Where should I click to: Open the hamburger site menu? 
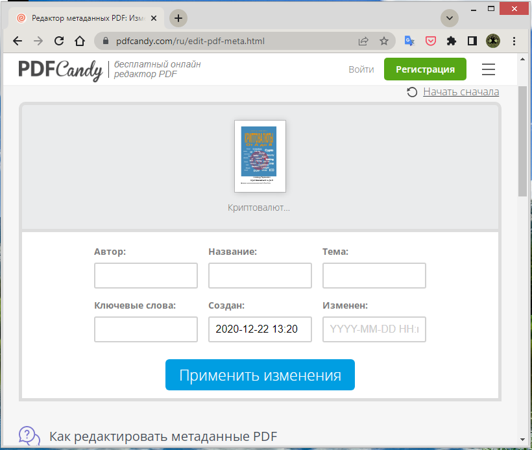(x=489, y=69)
